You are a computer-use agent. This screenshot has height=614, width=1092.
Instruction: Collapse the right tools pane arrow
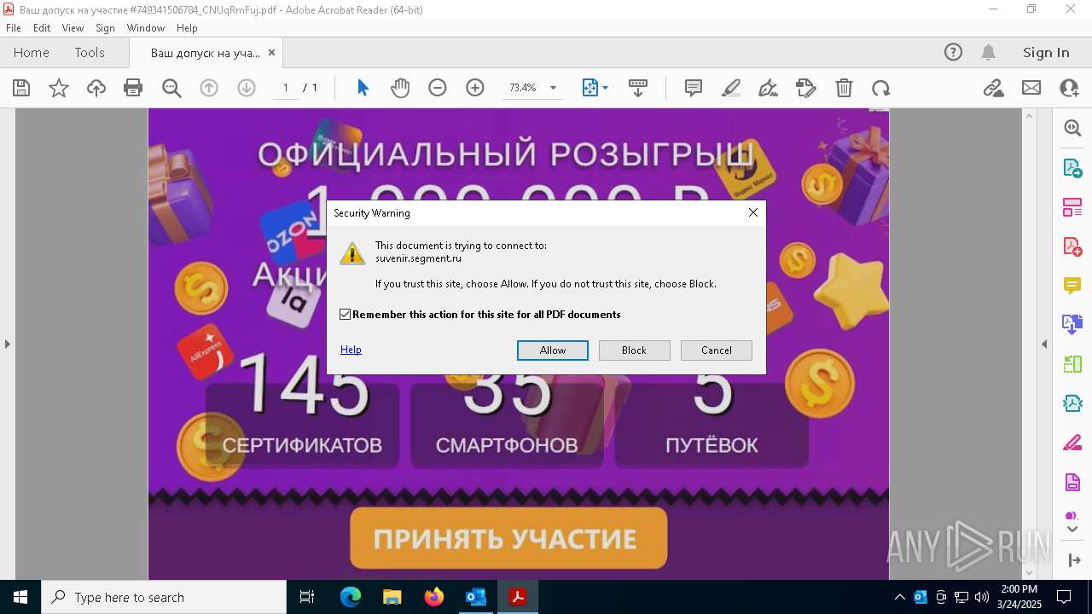click(x=1044, y=344)
